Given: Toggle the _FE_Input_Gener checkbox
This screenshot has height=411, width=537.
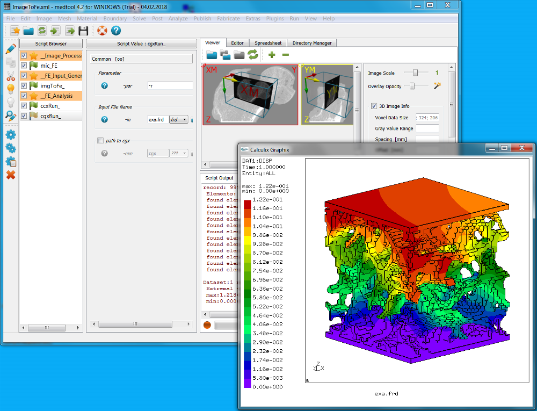Looking at the screenshot, I should click(24, 75).
